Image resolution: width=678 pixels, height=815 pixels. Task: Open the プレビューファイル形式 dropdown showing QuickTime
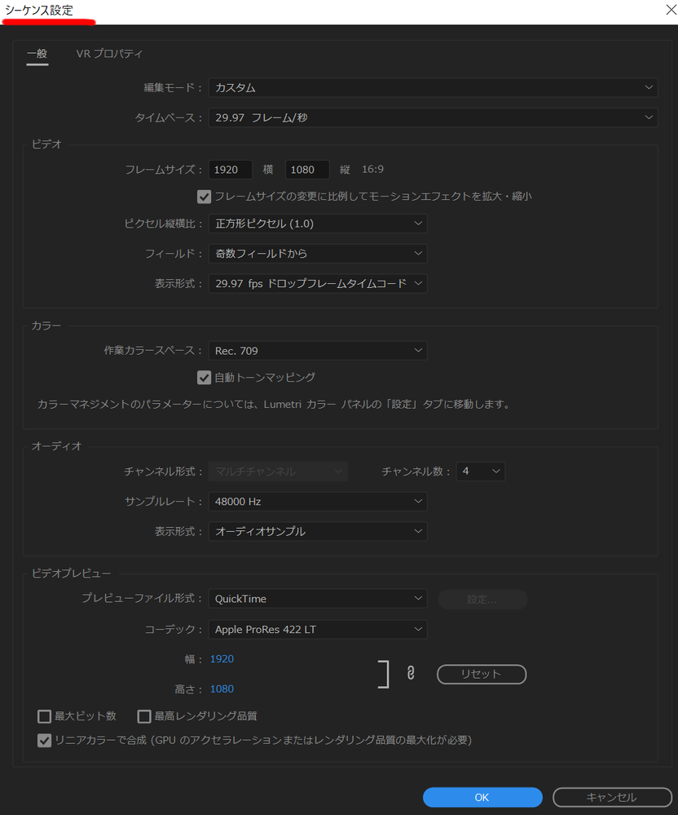(x=318, y=599)
